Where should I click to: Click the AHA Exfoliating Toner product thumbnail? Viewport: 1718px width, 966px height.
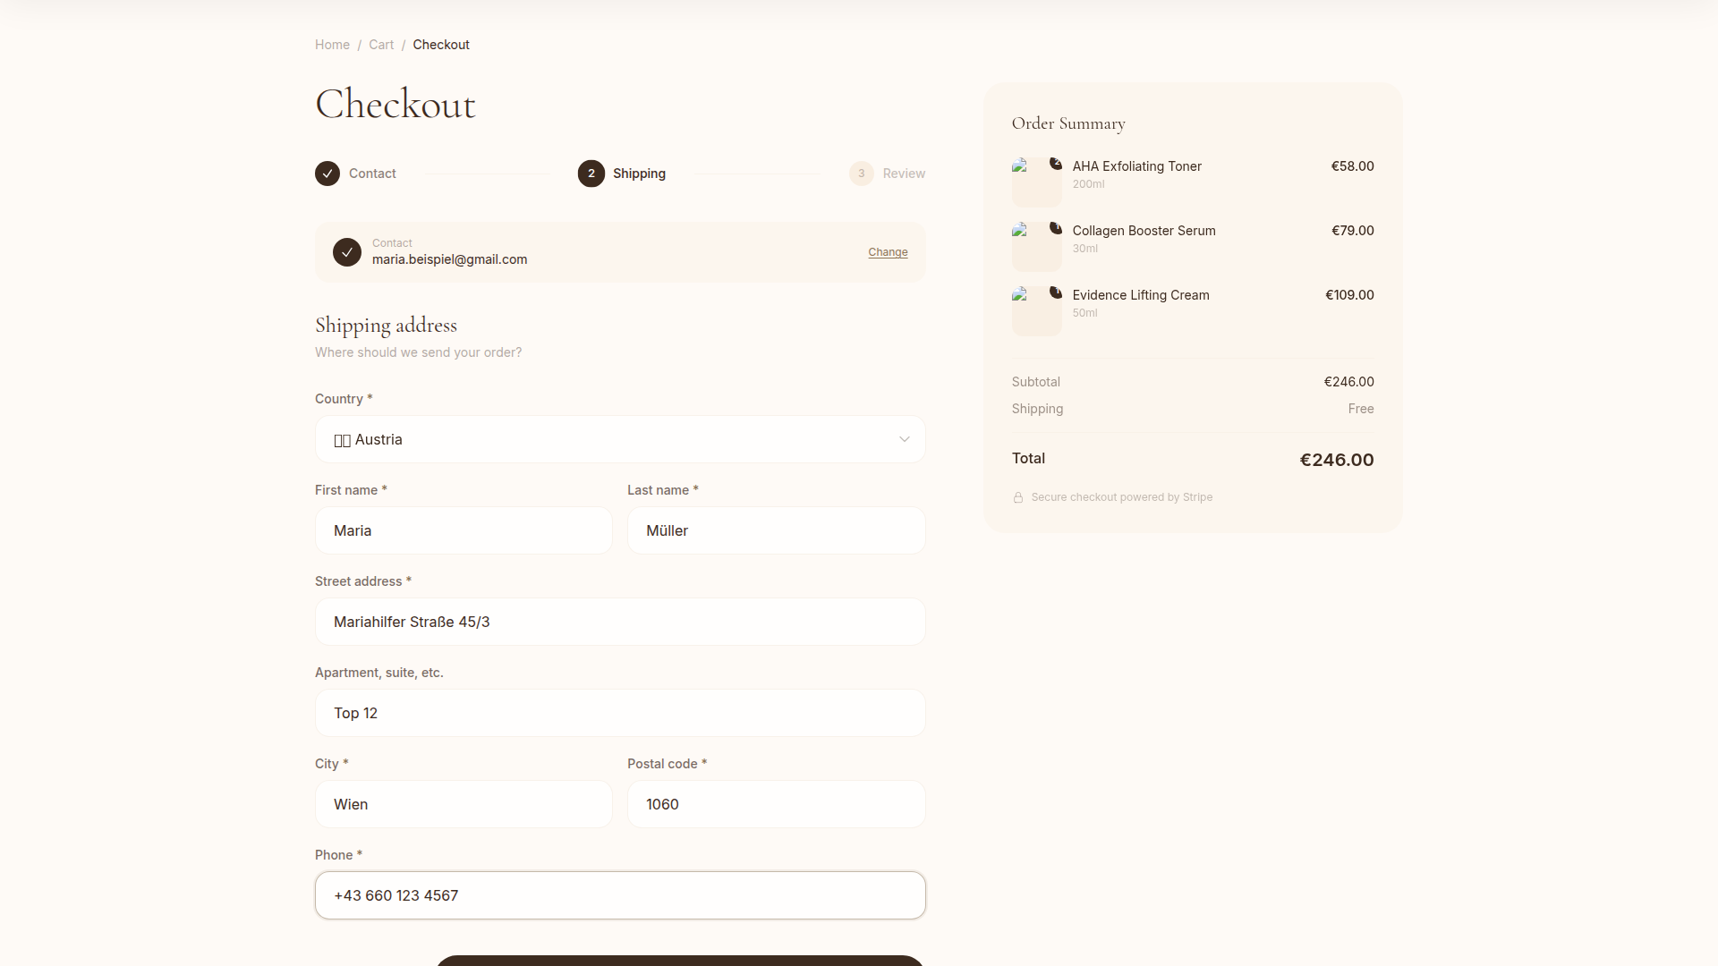point(1035,184)
